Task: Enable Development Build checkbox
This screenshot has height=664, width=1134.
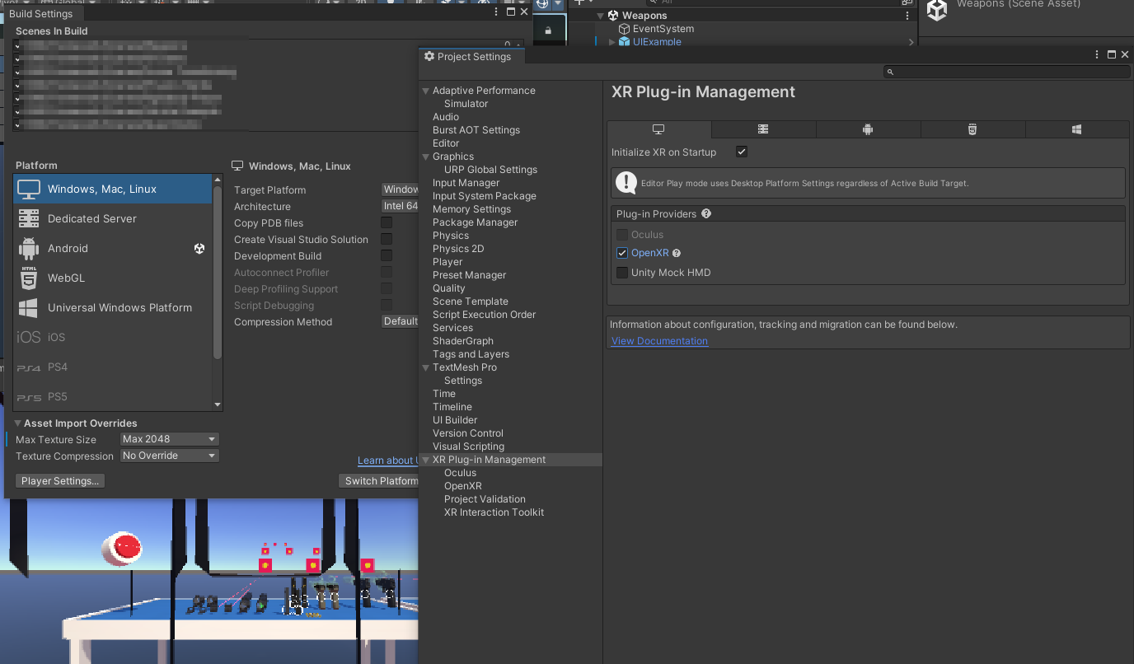Action: pos(387,256)
